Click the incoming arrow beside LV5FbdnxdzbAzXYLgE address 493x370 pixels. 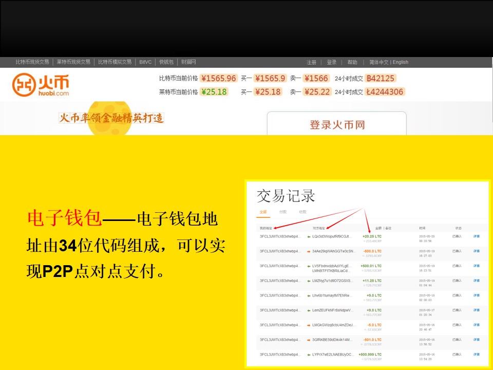(x=309, y=266)
